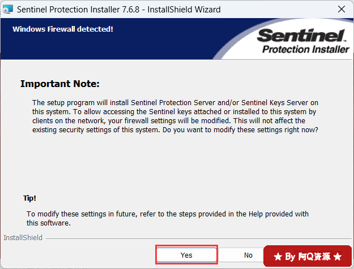Click the left star in red watermark
The image size is (354, 269).
tap(278, 257)
